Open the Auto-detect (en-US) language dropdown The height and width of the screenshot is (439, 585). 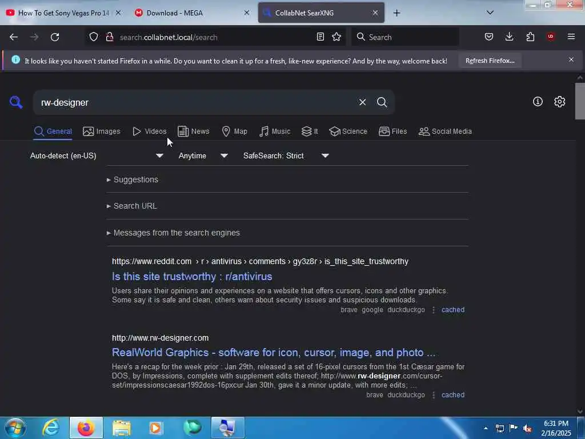97,155
